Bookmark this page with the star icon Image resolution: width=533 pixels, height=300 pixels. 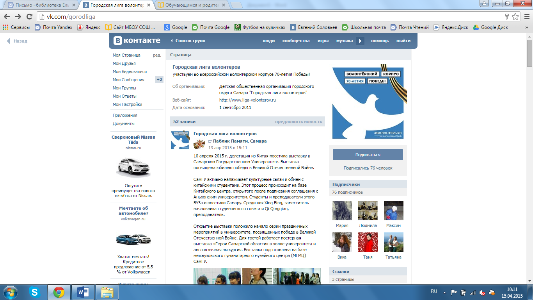click(x=515, y=16)
